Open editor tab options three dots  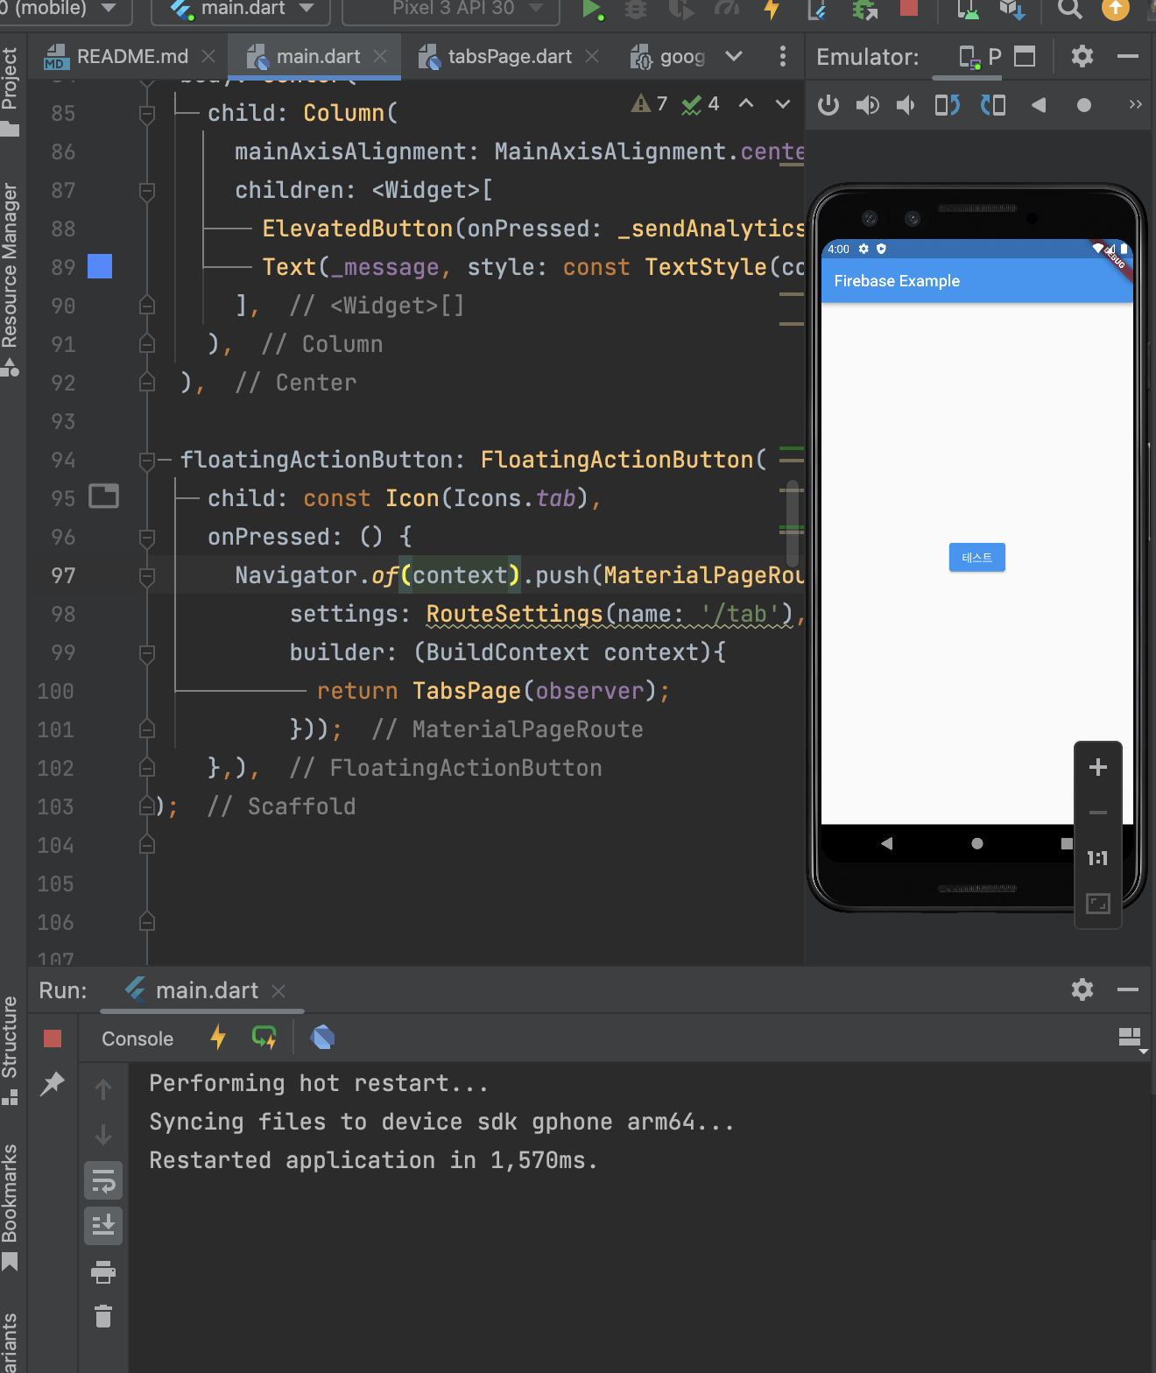tap(783, 57)
